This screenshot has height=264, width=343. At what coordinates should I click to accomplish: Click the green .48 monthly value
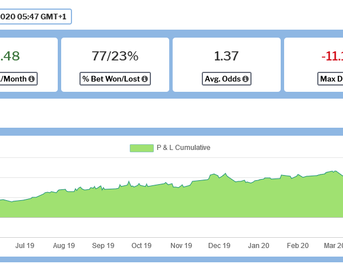(x=10, y=56)
